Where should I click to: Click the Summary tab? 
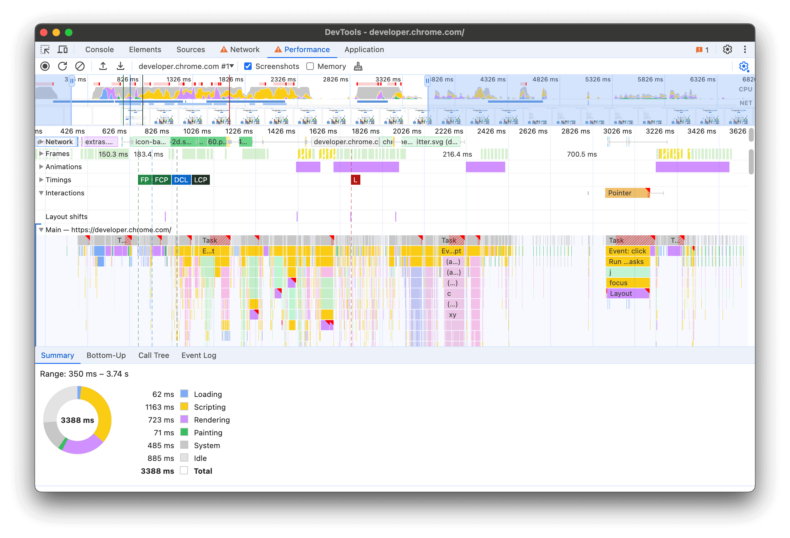[x=58, y=355]
